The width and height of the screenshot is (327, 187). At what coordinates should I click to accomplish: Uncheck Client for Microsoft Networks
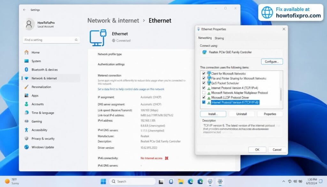[204, 74]
